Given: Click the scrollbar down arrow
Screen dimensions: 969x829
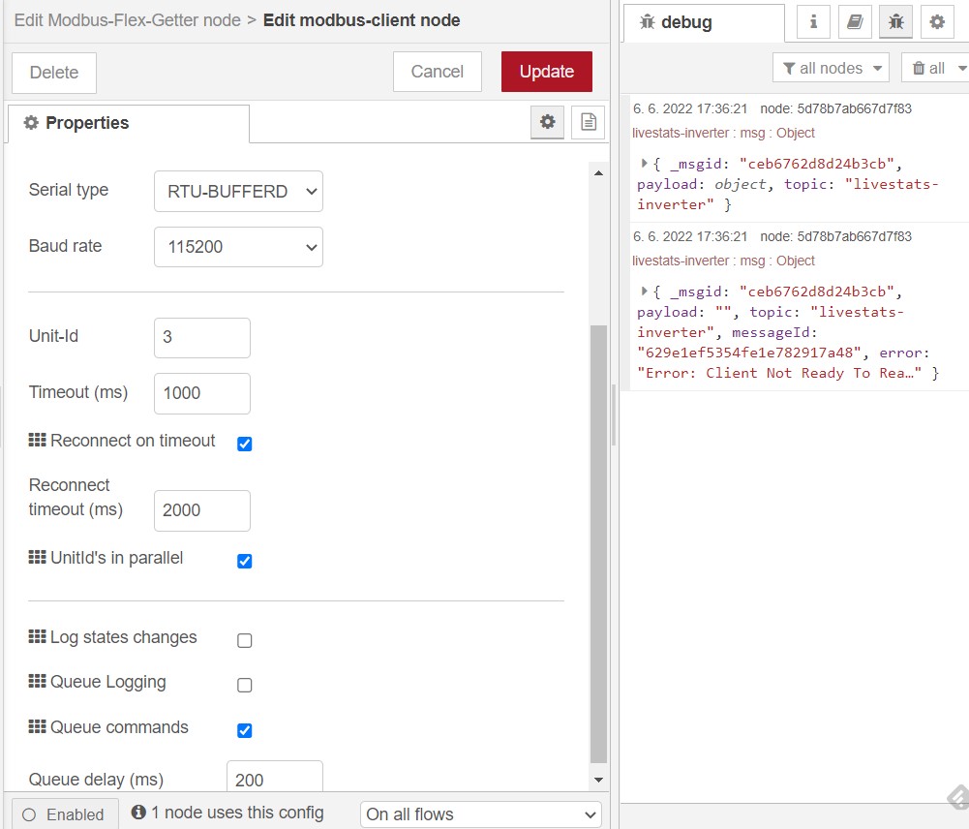Looking at the screenshot, I should pos(598,781).
